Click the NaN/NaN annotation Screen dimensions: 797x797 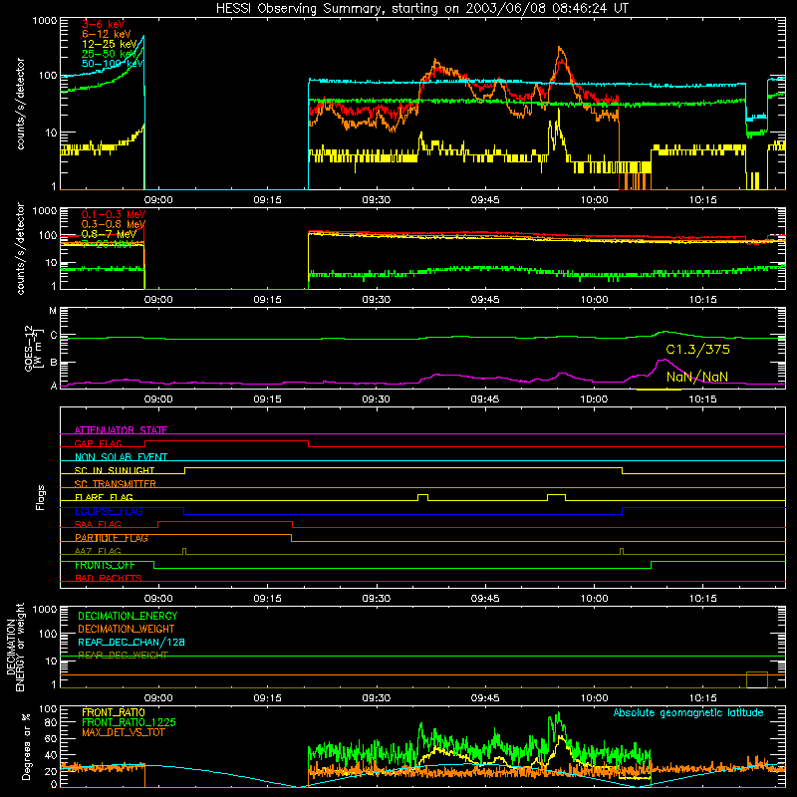click(x=697, y=377)
